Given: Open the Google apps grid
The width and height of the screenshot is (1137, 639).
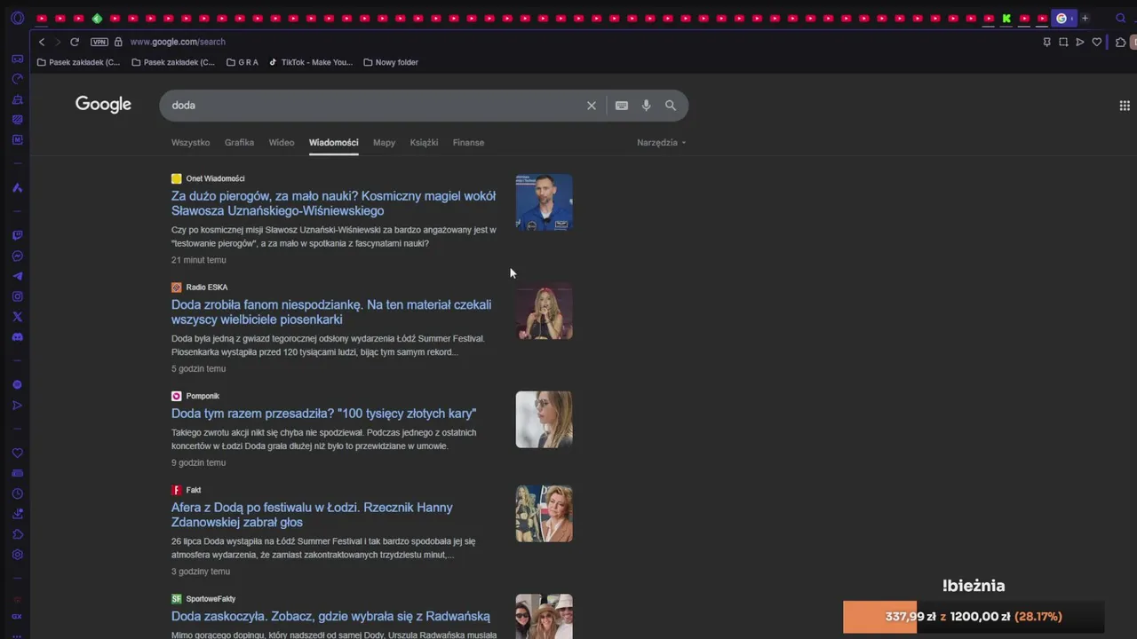Looking at the screenshot, I should tap(1125, 106).
